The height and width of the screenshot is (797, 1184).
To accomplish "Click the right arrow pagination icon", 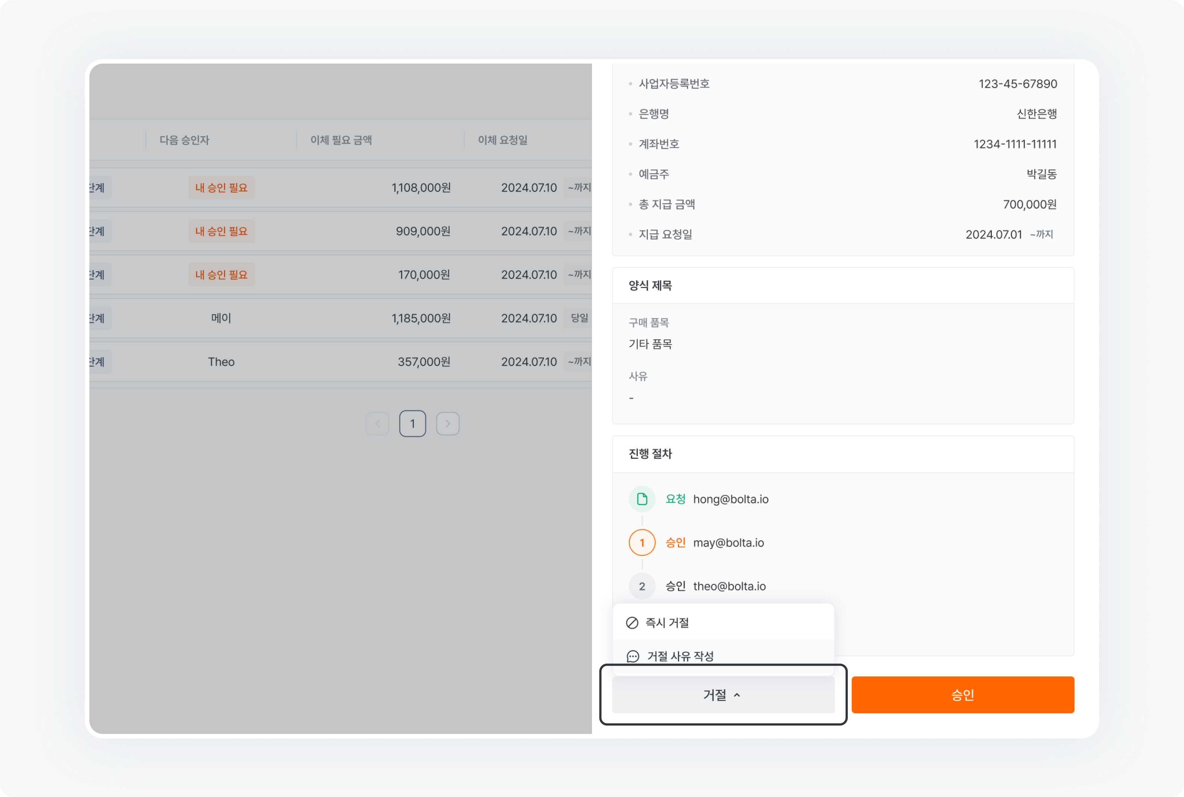I will click(448, 423).
